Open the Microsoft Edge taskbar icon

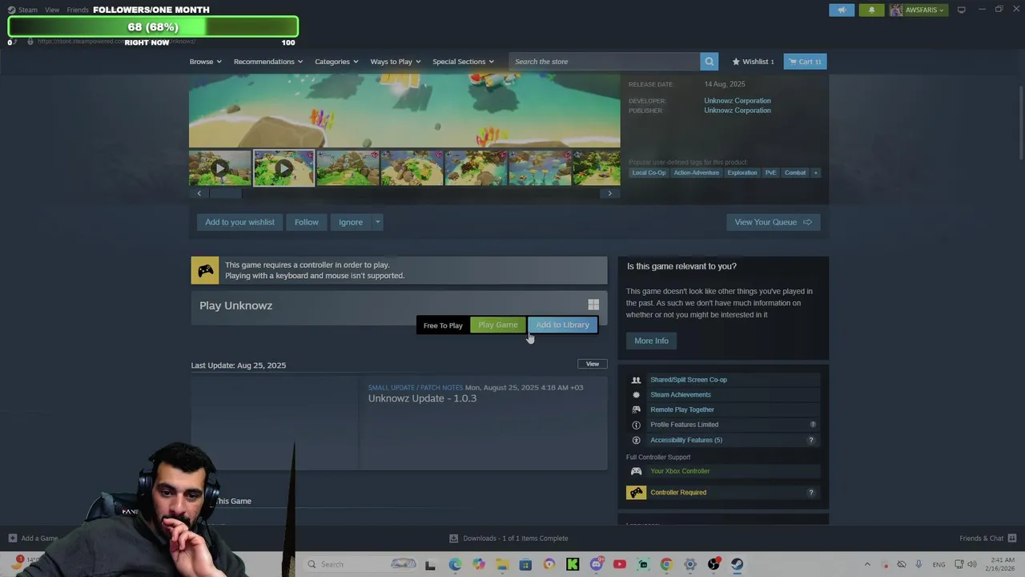pos(455,564)
